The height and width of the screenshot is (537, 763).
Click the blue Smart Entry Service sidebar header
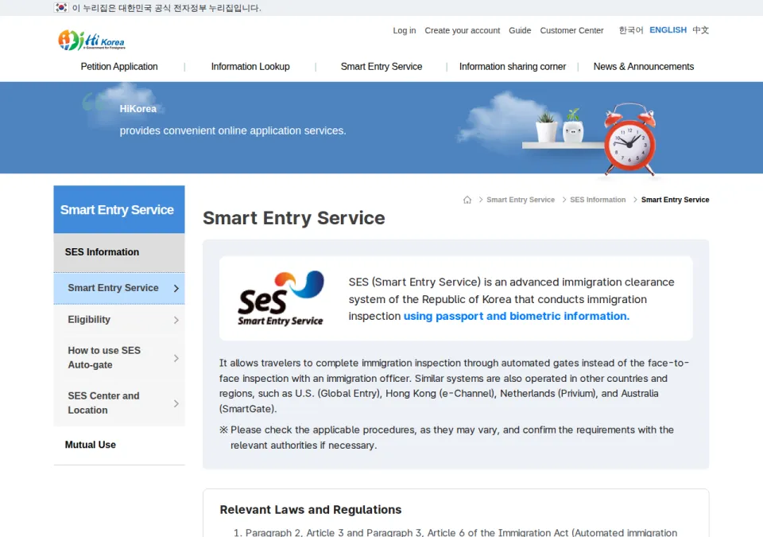click(x=119, y=209)
